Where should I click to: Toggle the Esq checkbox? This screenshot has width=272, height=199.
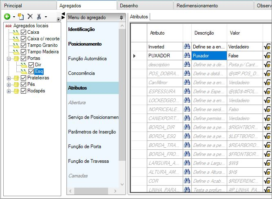point(31,71)
